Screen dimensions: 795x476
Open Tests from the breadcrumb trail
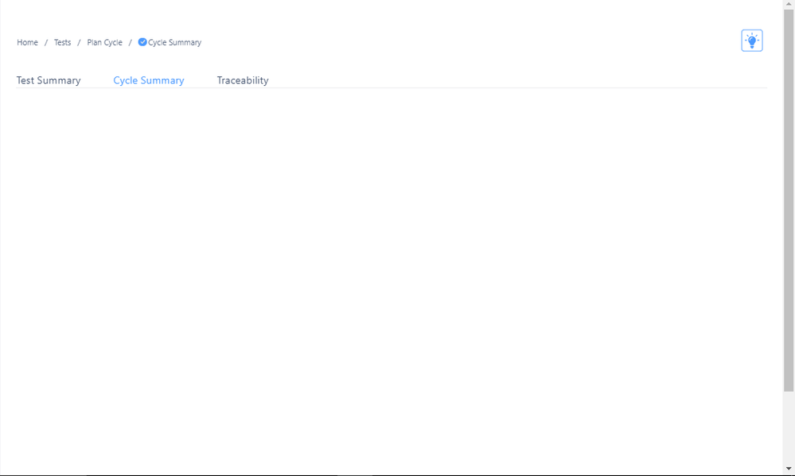click(x=62, y=42)
